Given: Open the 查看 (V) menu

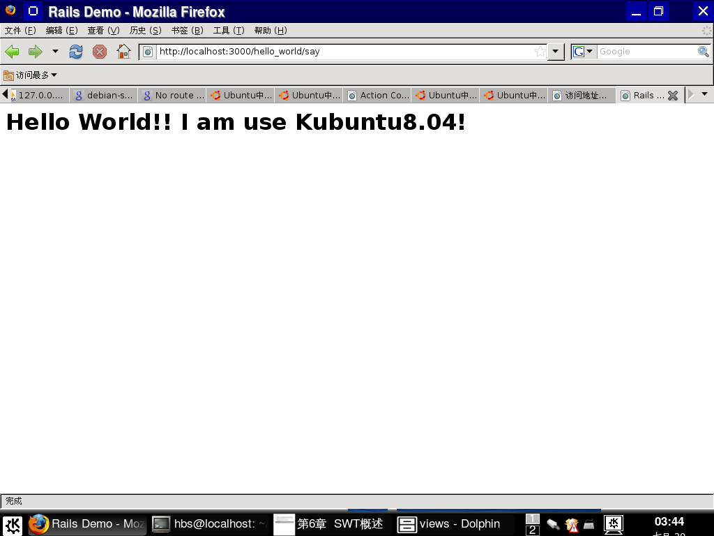Looking at the screenshot, I should (103, 31).
